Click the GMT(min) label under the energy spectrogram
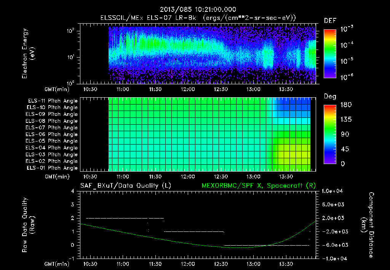390x270 pixels. [x=57, y=89]
